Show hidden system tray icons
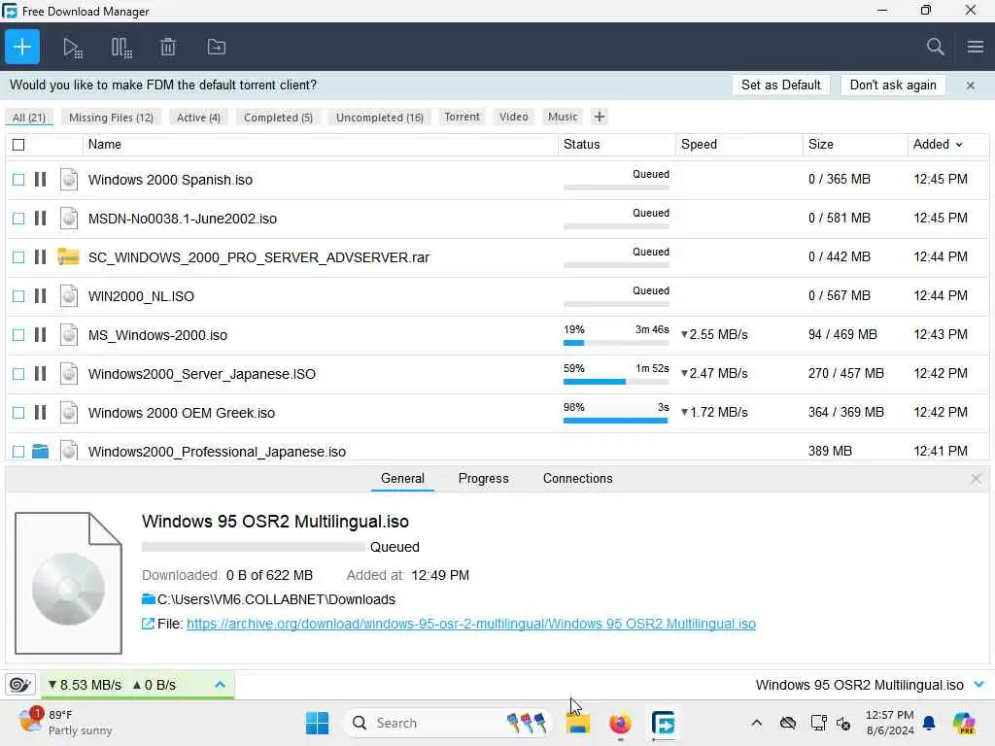Screen dimensions: 995x746 point(756,723)
